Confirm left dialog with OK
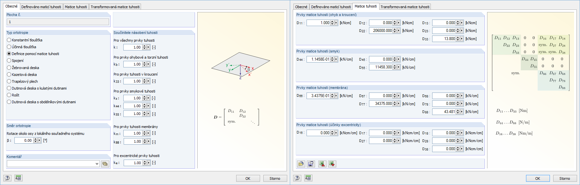The image size is (580, 185). pos(248,178)
